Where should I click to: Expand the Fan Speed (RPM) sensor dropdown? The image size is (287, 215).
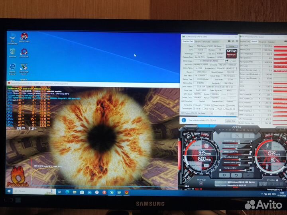pyautogui.click(x=260, y=62)
